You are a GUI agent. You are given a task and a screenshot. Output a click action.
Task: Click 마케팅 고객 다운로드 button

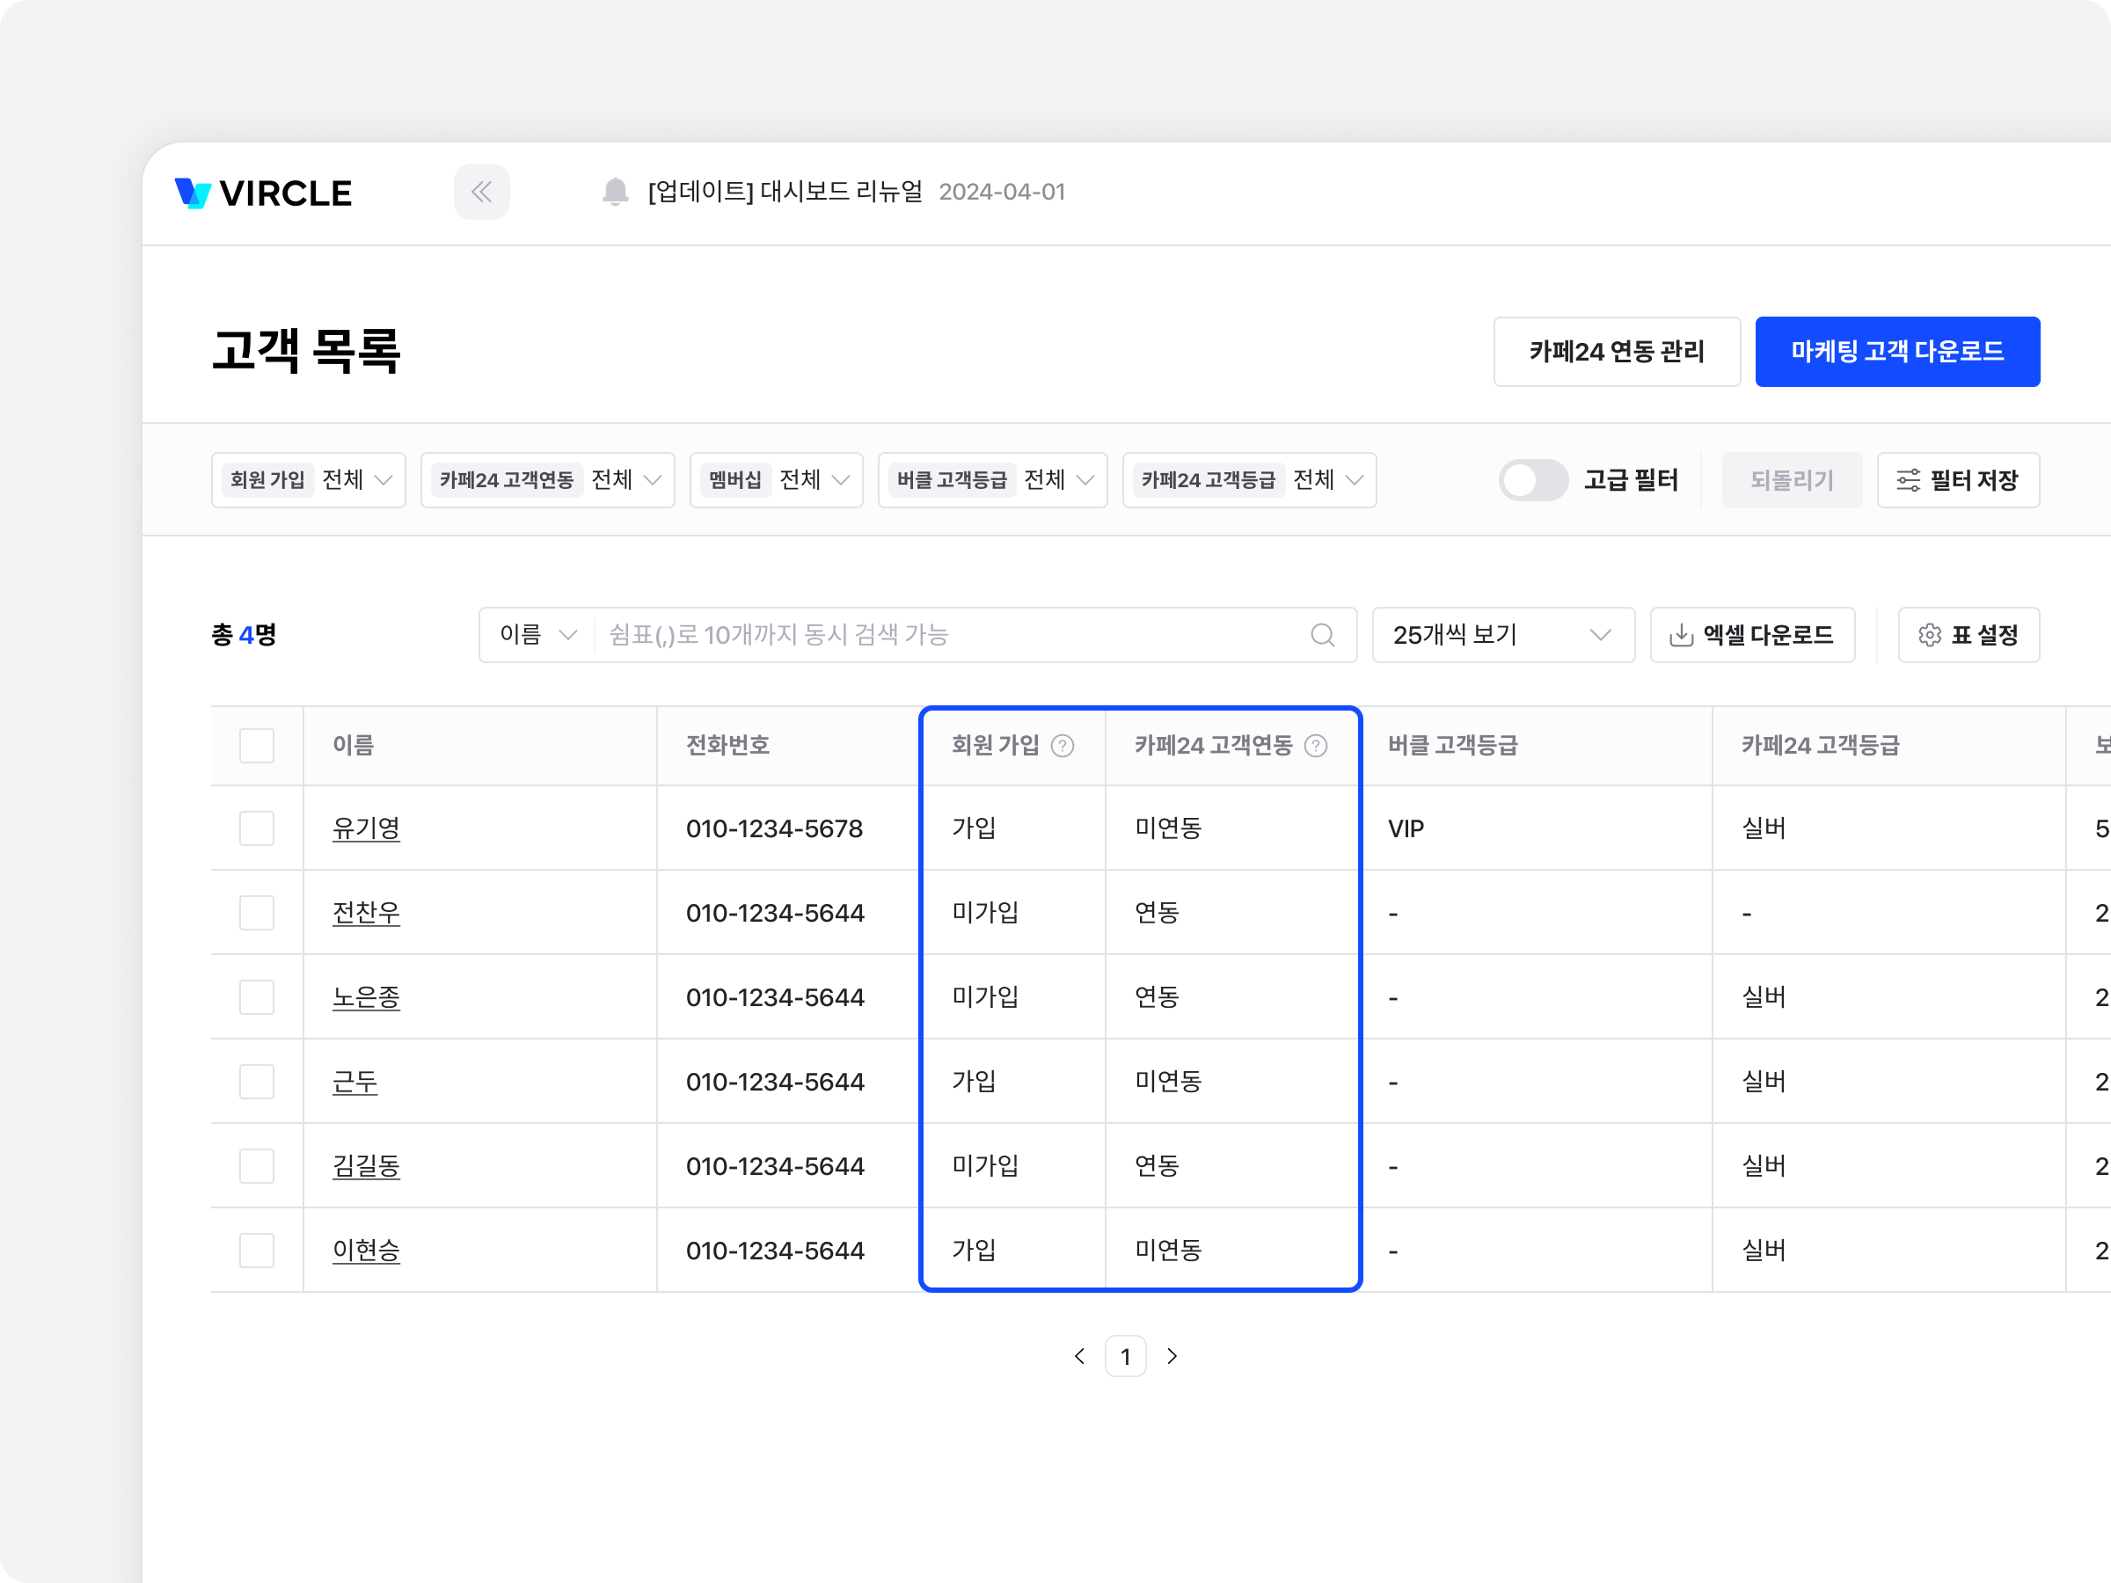tap(1896, 351)
